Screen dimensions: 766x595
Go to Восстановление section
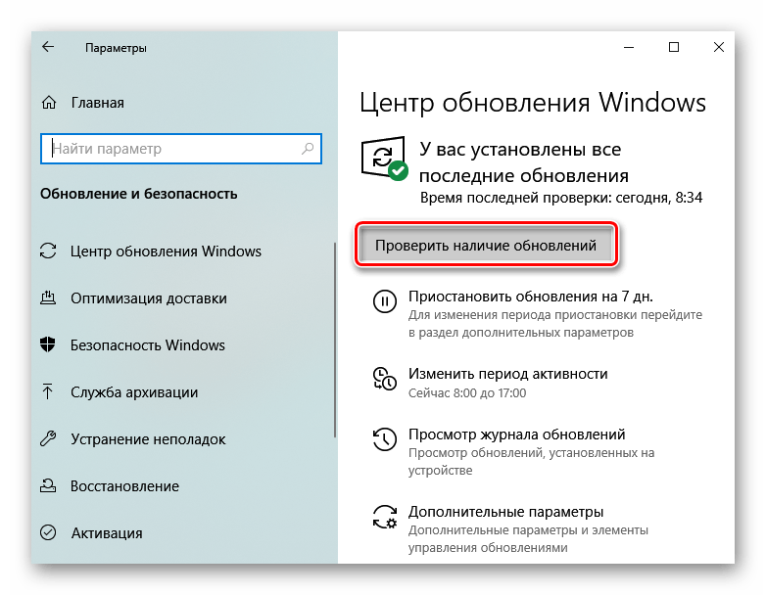124,485
